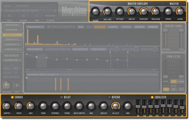Click the Vel Crv knob

pyautogui.click(x=107, y=11)
